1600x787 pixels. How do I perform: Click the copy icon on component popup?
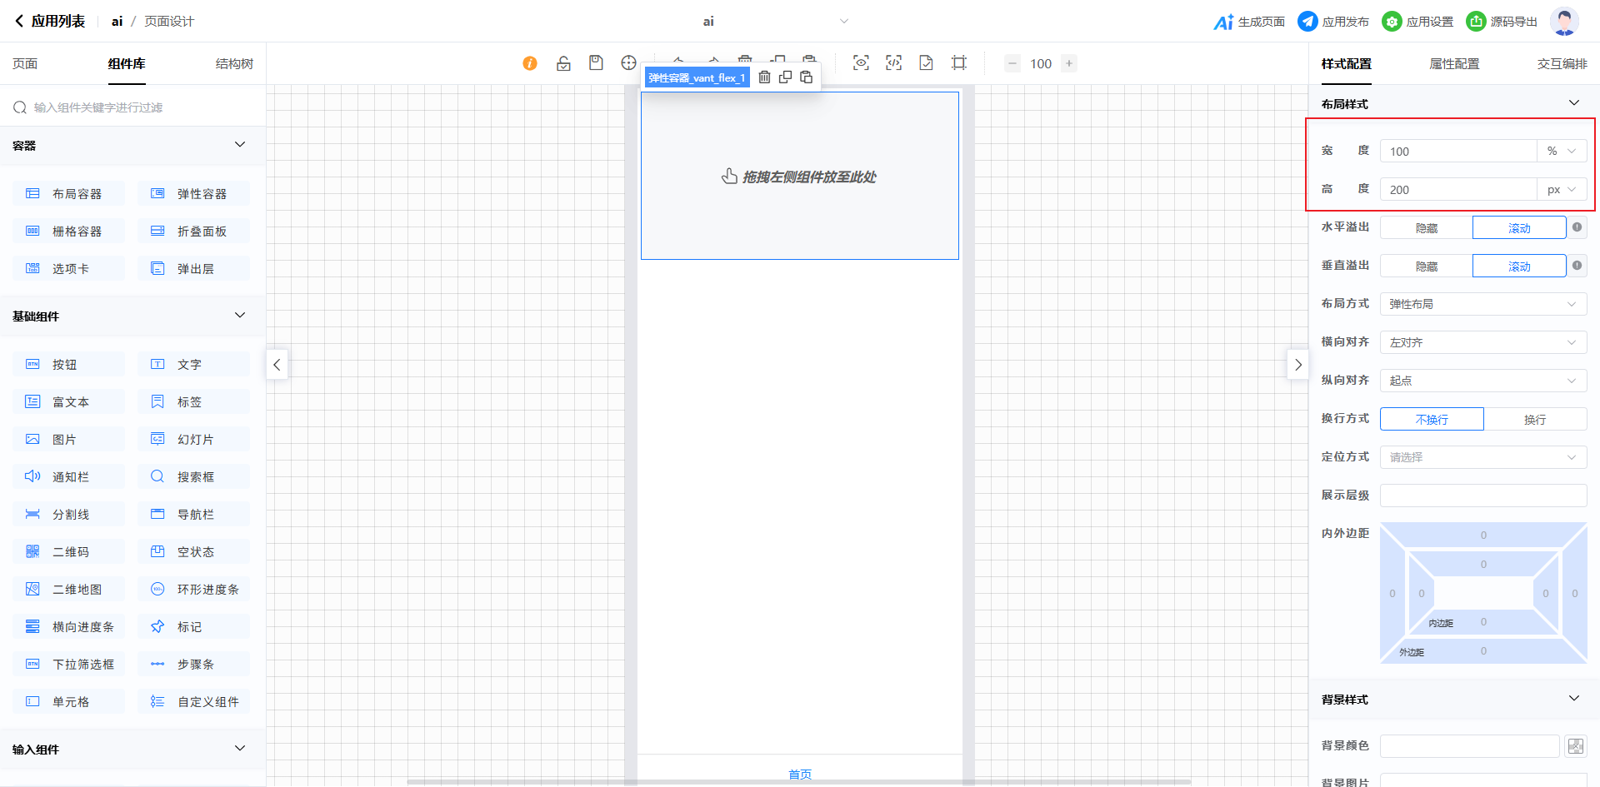(x=785, y=77)
